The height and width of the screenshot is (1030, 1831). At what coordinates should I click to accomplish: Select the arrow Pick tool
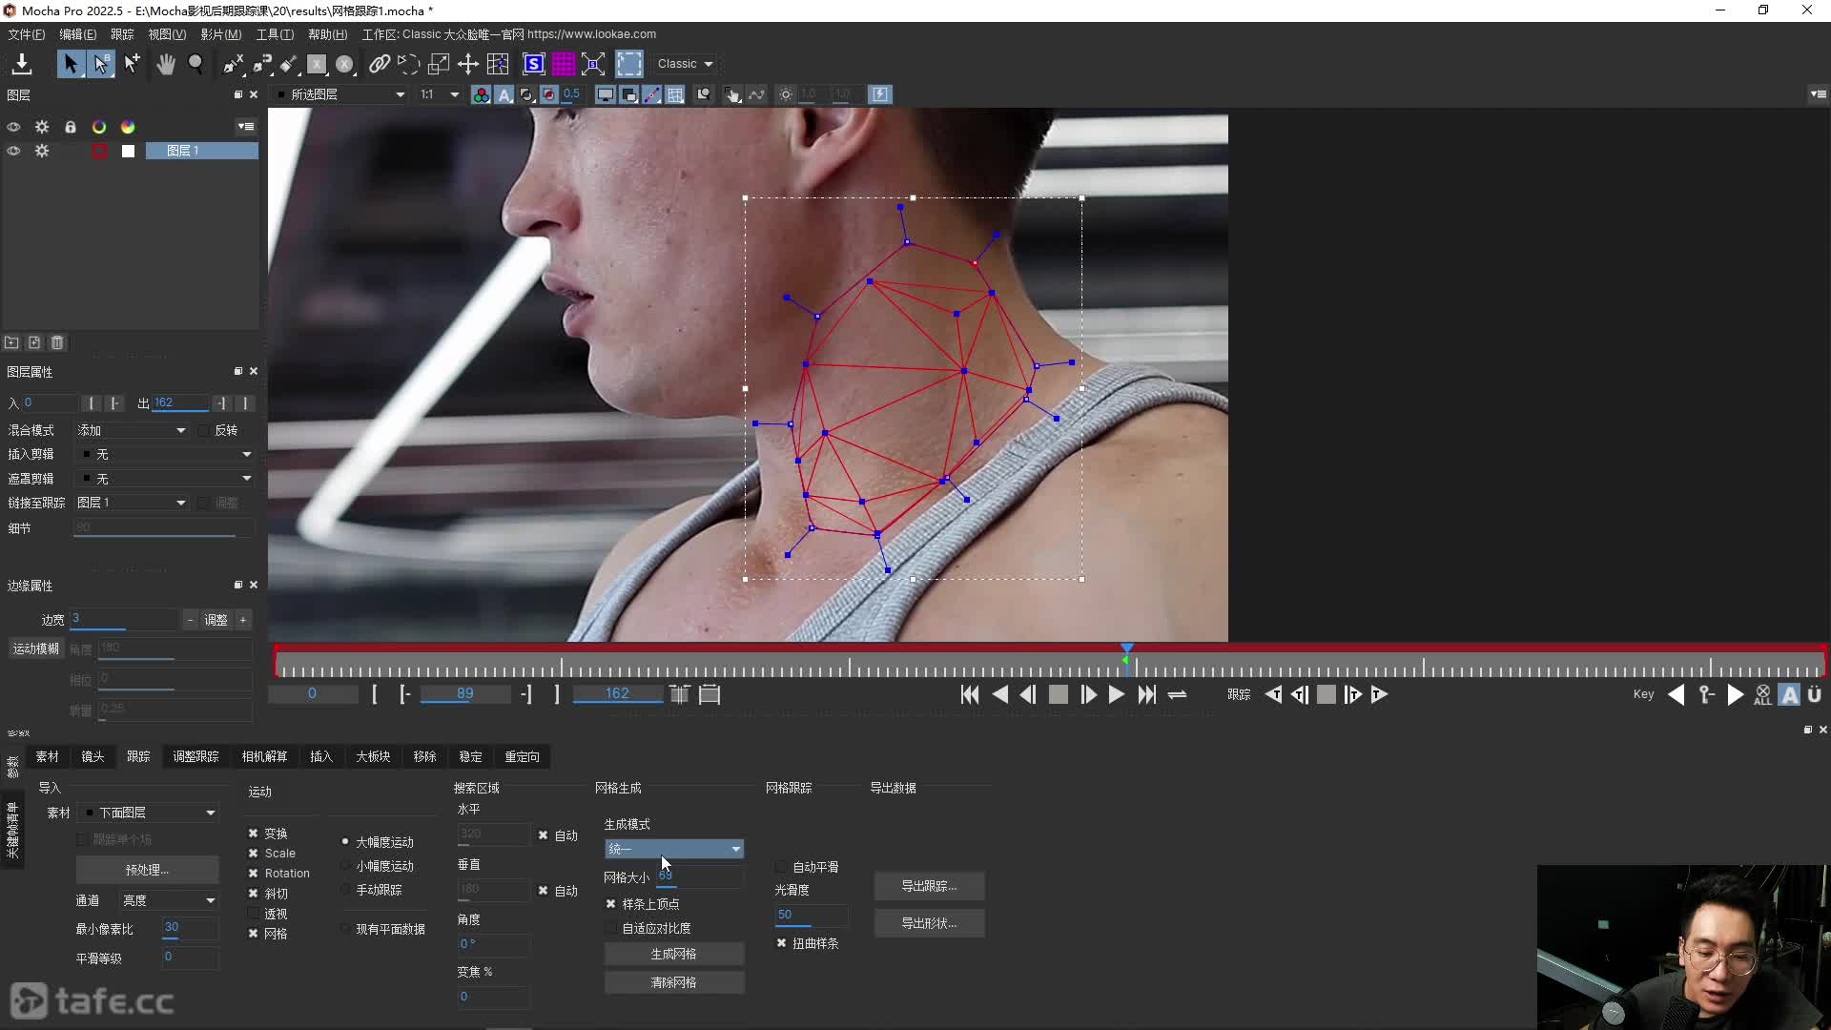tap(71, 64)
